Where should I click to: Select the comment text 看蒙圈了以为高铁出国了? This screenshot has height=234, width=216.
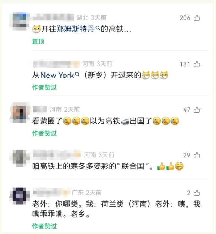click(106, 121)
